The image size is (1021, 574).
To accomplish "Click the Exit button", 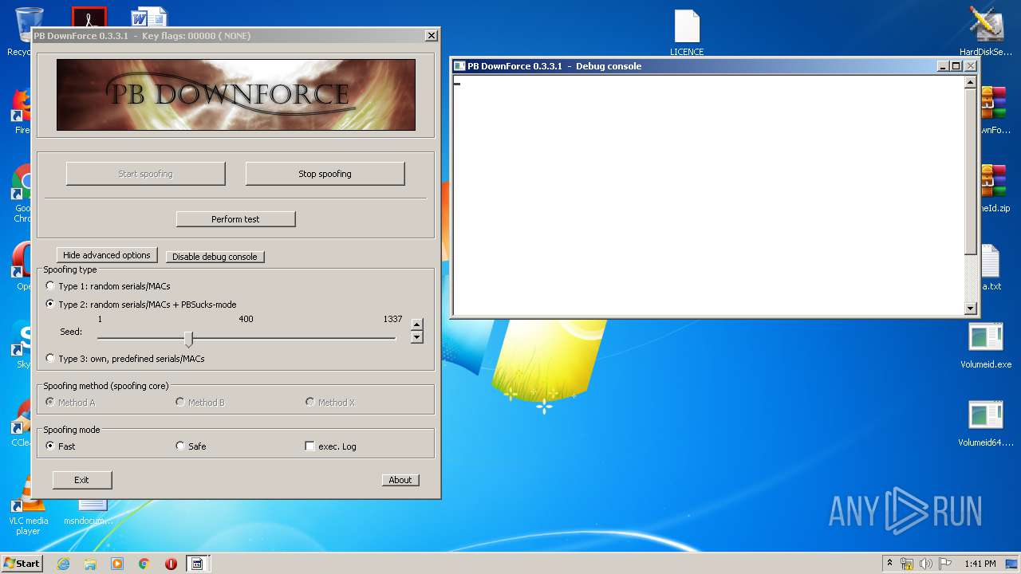I will coord(81,480).
